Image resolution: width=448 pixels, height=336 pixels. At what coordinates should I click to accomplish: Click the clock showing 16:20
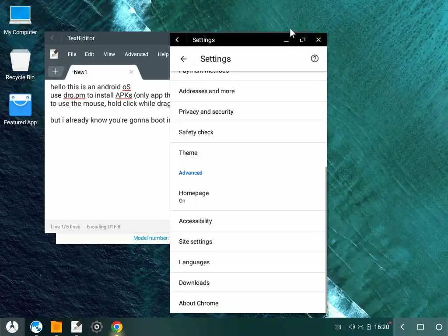coord(381,327)
